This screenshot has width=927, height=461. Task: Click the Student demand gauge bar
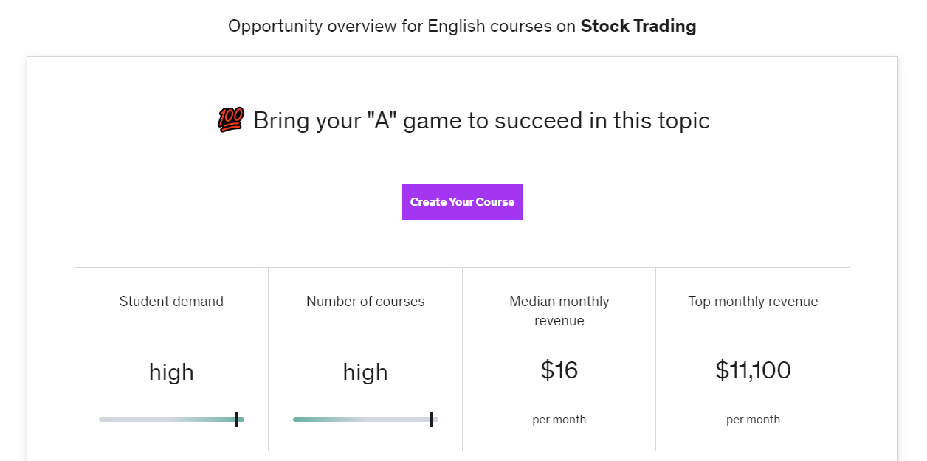point(171,420)
